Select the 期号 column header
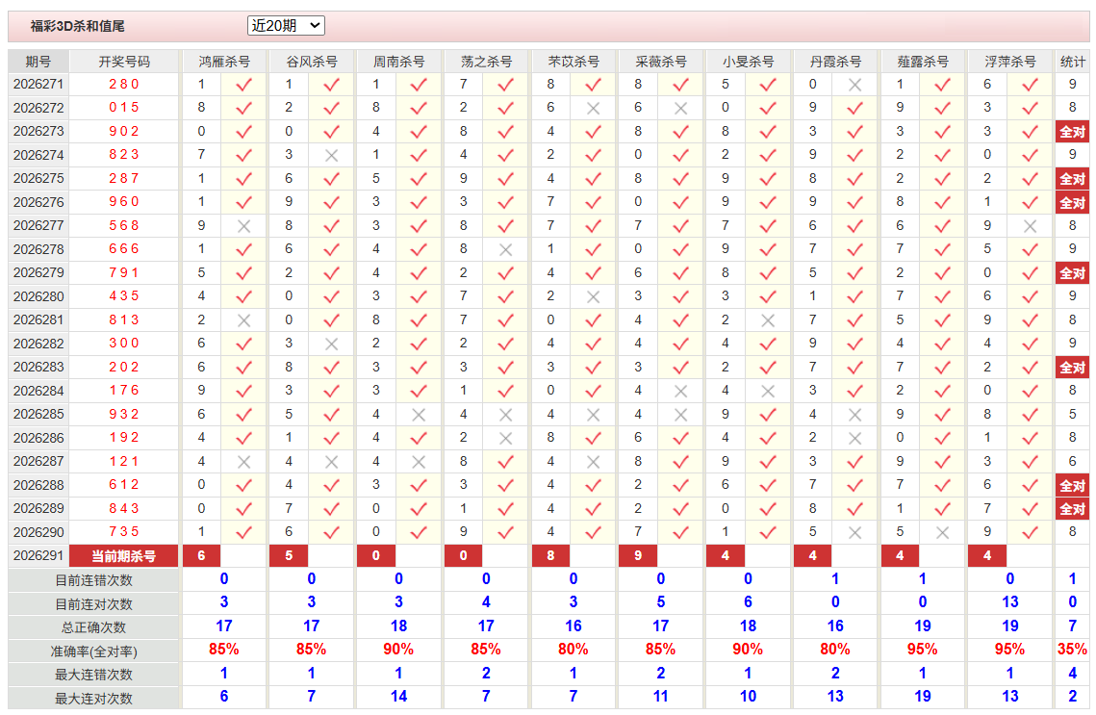 38,62
